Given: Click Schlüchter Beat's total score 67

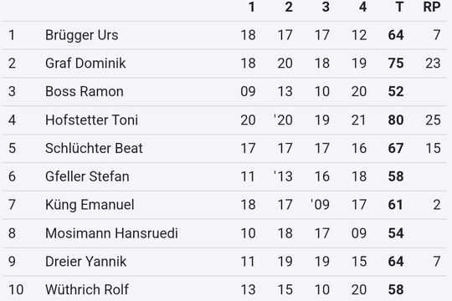Looking at the screenshot, I should point(396,148).
